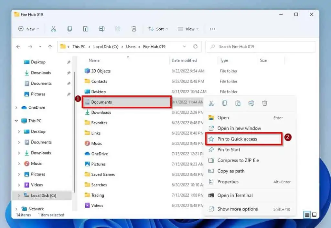Viewport: 331px width, 228px height.
Task: Sort by the Date modified column header
Action: point(184,60)
